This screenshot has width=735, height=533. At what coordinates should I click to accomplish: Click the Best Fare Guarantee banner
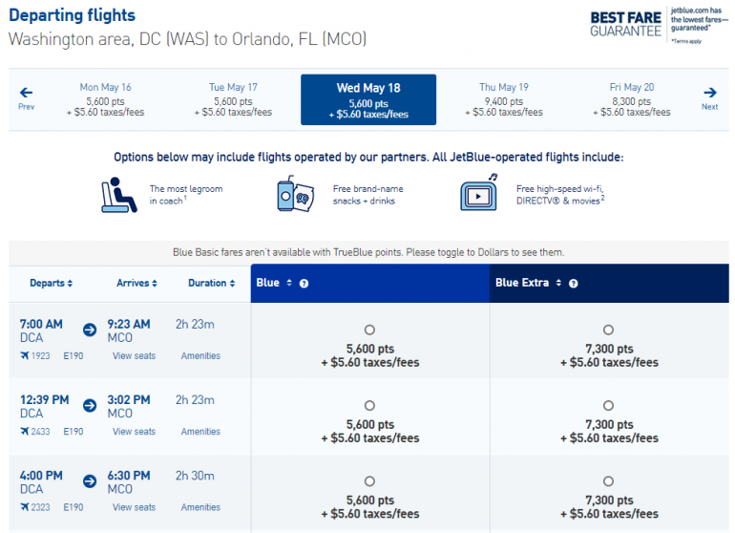pyautogui.click(x=658, y=24)
